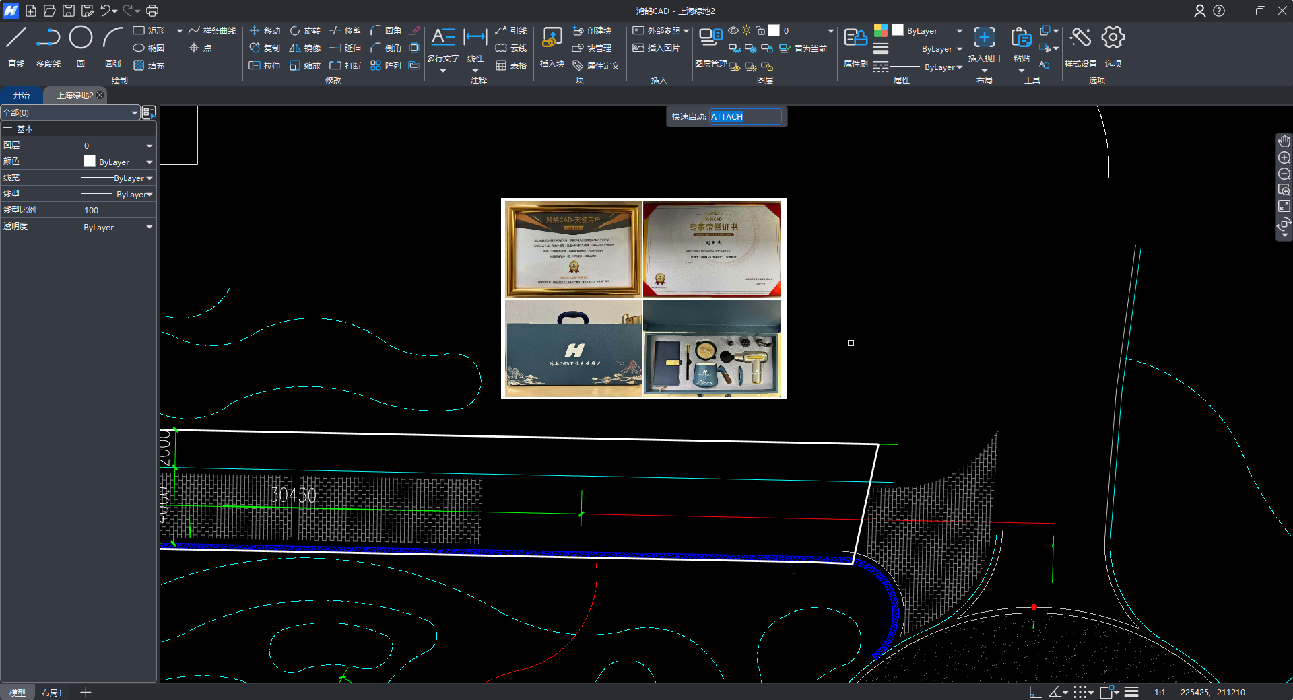Toggle layer visibility eye icon in ribbon
This screenshot has height=700, width=1293.
[733, 30]
